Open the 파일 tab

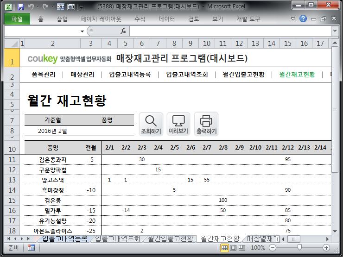pyautogui.click(x=17, y=19)
